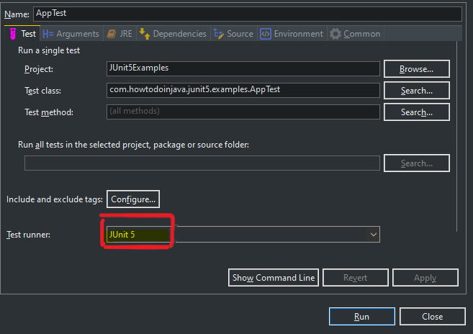Click into the Name field containing AppTest

click(x=248, y=14)
